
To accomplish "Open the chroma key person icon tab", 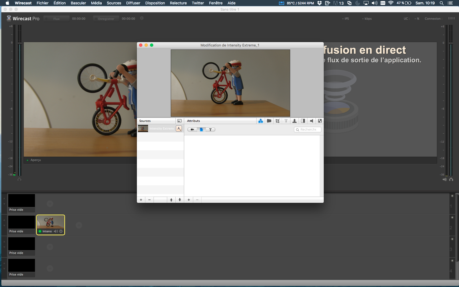I will 295,121.
